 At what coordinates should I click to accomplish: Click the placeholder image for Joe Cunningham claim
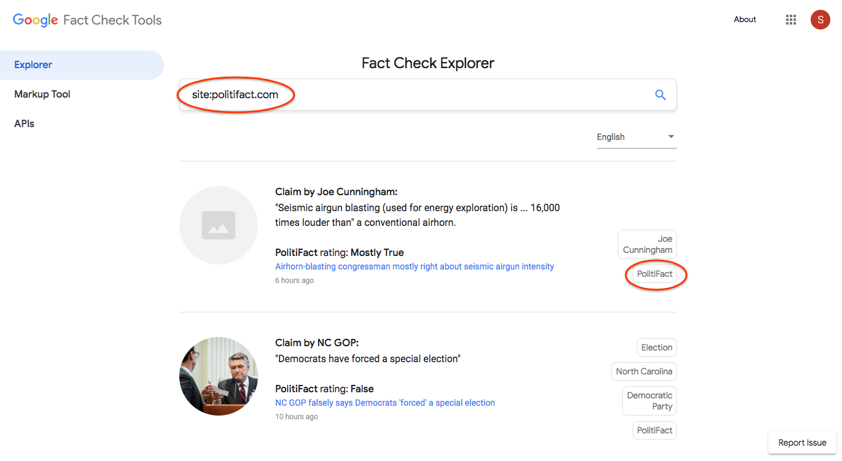pyautogui.click(x=219, y=225)
